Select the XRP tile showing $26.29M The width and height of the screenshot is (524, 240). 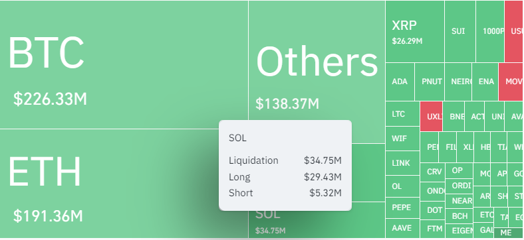tap(415, 31)
